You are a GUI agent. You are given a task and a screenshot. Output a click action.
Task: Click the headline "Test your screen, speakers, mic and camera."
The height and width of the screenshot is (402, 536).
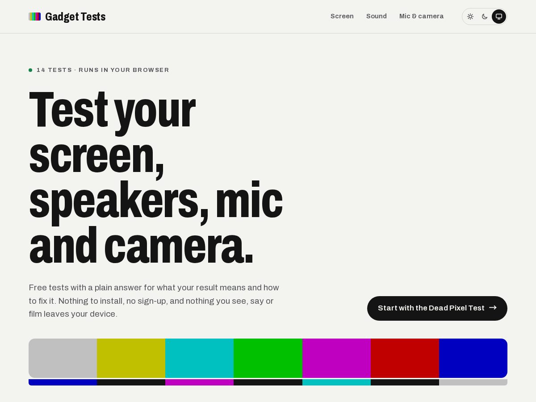156,177
